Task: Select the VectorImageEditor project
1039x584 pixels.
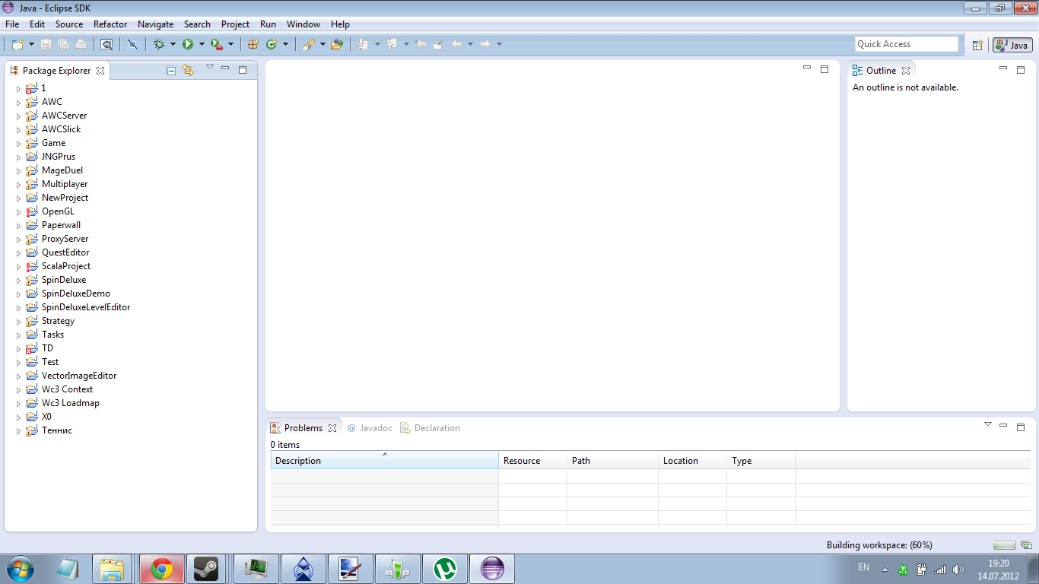Action: coord(79,376)
